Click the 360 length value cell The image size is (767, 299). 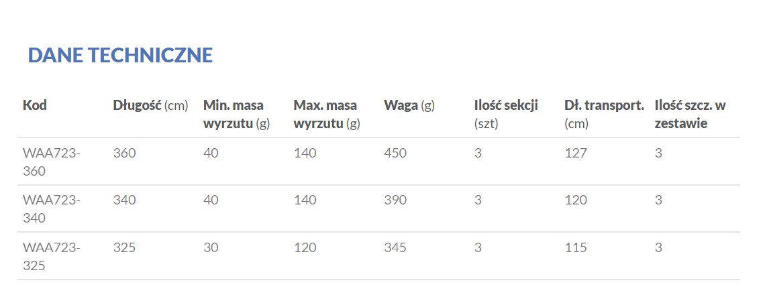(124, 153)
